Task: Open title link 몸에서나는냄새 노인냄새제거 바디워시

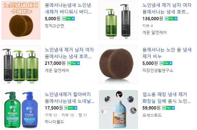Action: [68, 8]
